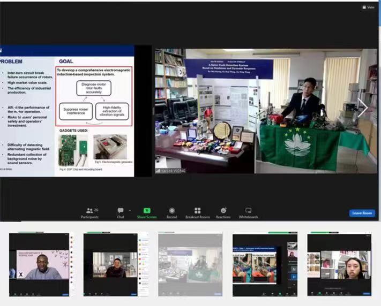This screenshot has height=306, width=381.
Task: Select the greyed-out Macau flag thumbnail
Action: [190, 264]
